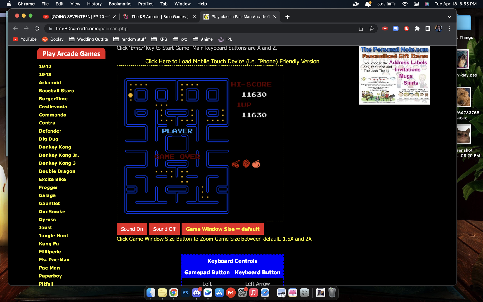Open the App Store from the Dock
483x302 pixels.
click(219, 292)
